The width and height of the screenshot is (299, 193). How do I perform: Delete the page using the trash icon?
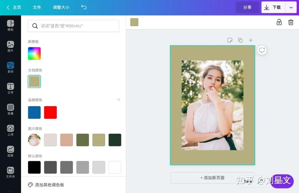coord(291,22)
